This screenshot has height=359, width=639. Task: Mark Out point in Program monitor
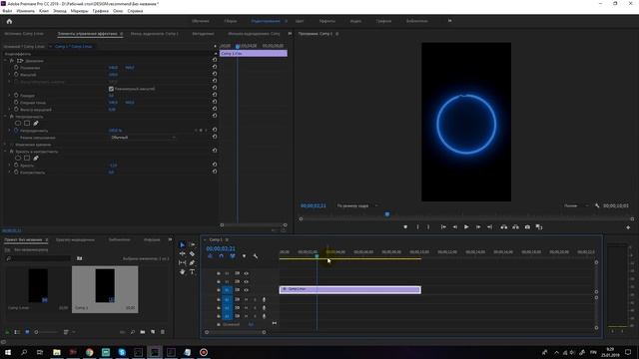tap(428, 227)
